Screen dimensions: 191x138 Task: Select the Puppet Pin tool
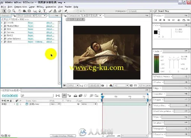point(66,11)
